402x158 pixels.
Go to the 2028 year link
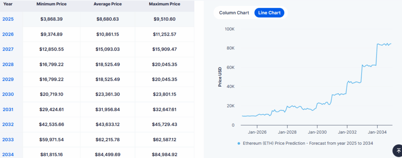[8, 64]
